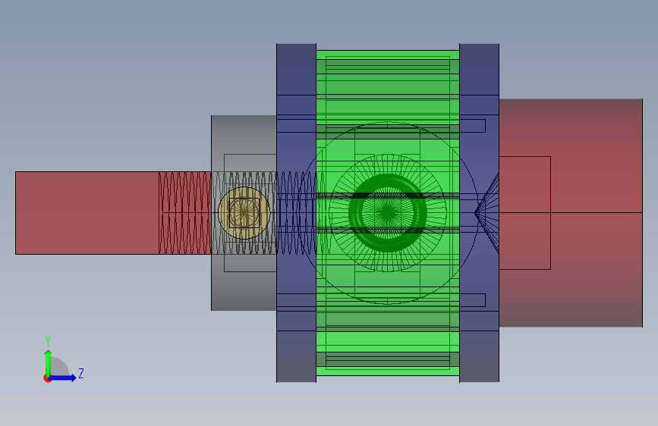Select the large red cylinder on the right
This screenshot has height=426, width=658.
[571, 213]
